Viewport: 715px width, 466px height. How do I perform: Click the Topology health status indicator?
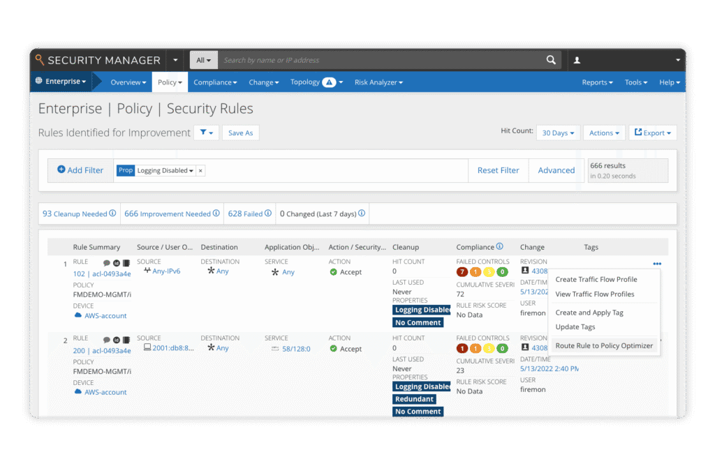[x=327, y=82]
